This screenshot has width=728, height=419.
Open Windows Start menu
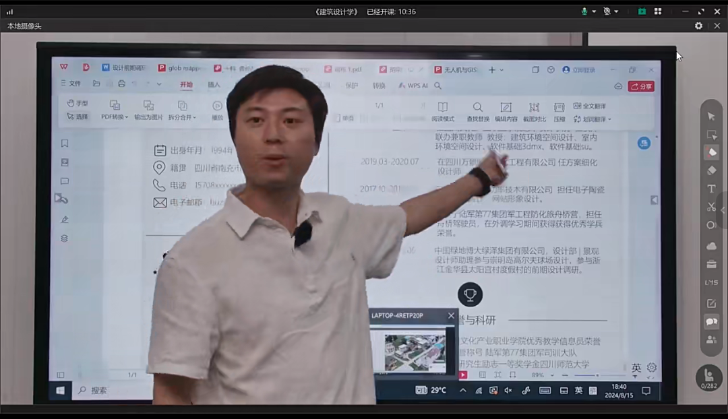click(x=61, y=390)
